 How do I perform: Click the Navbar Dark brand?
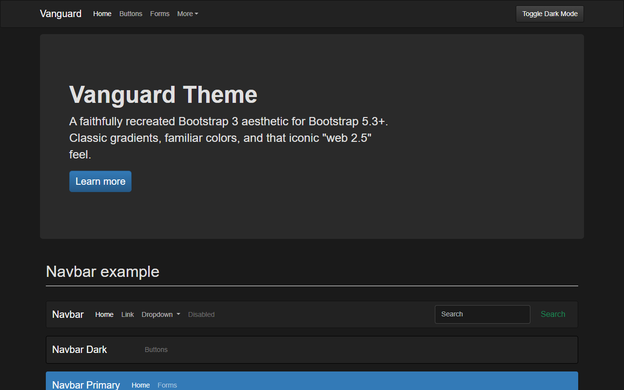[79, 350]
